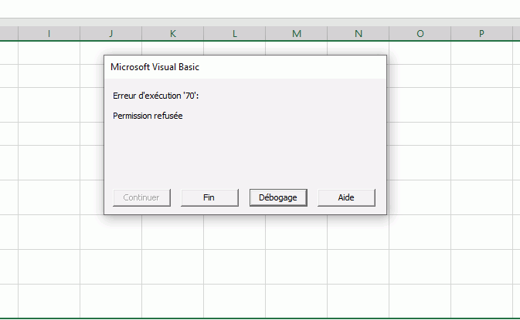Select the column L header
This screenshot has width=520, height=320.
pos(234,33)
